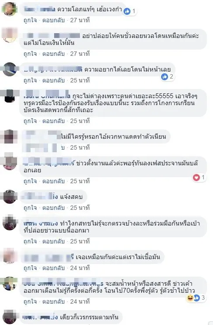The width and height of the screenshot is (213, 325).
Task: Click the heart reaction icon showing 1
Action: pos(196,178)
